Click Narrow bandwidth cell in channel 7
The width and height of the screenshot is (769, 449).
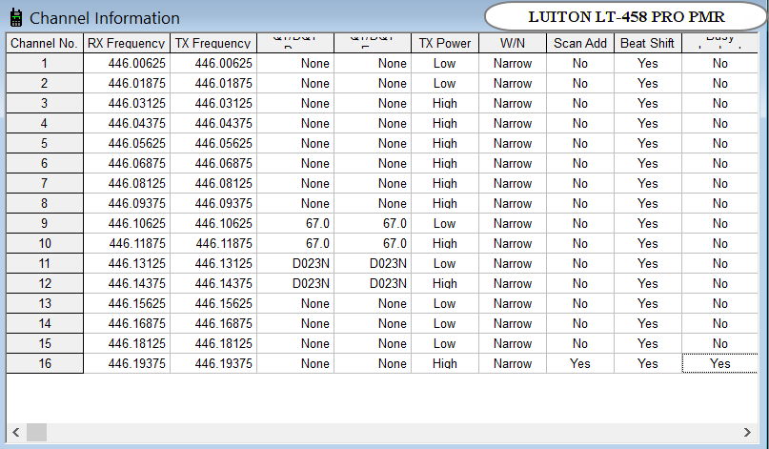[513, 184]
